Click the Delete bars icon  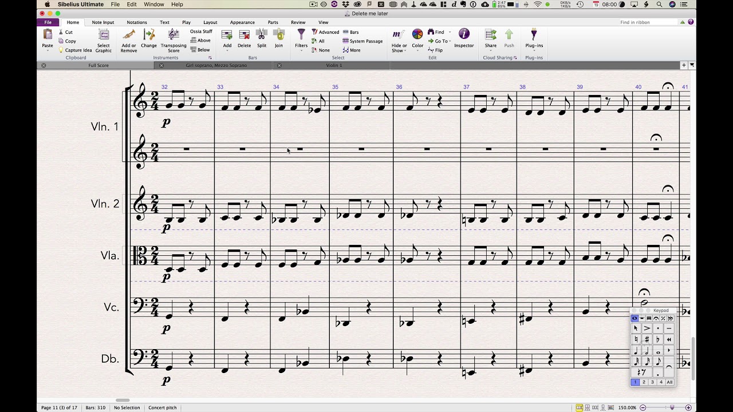coord(245,35)
